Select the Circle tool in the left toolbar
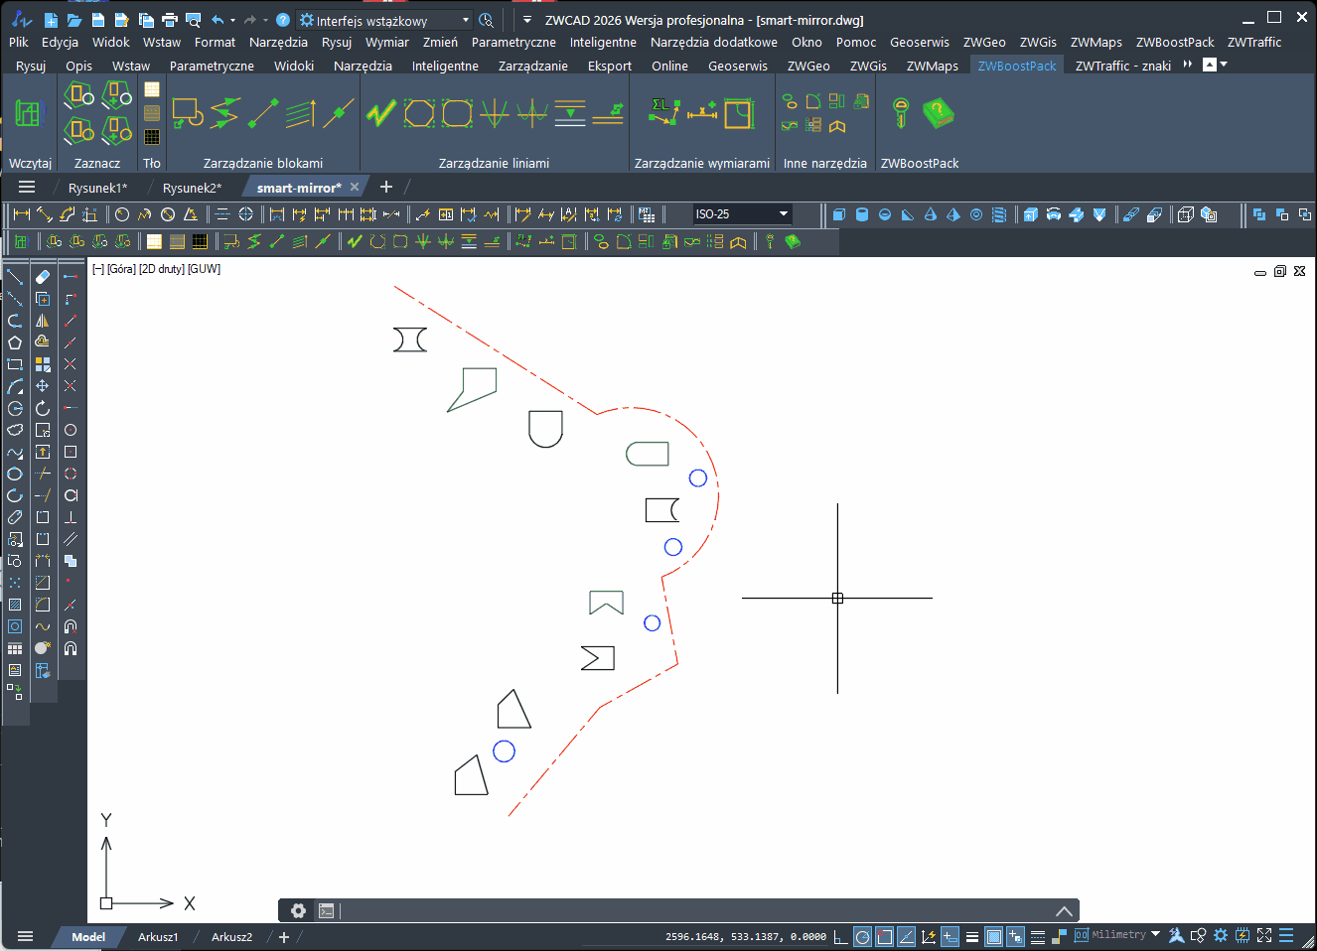The width and height of the screenshot is (1317, 951). click(x=15, y=407)
